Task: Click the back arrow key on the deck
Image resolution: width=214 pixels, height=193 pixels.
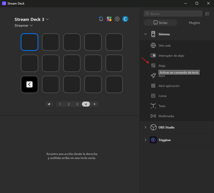Action: click(29, 84)
